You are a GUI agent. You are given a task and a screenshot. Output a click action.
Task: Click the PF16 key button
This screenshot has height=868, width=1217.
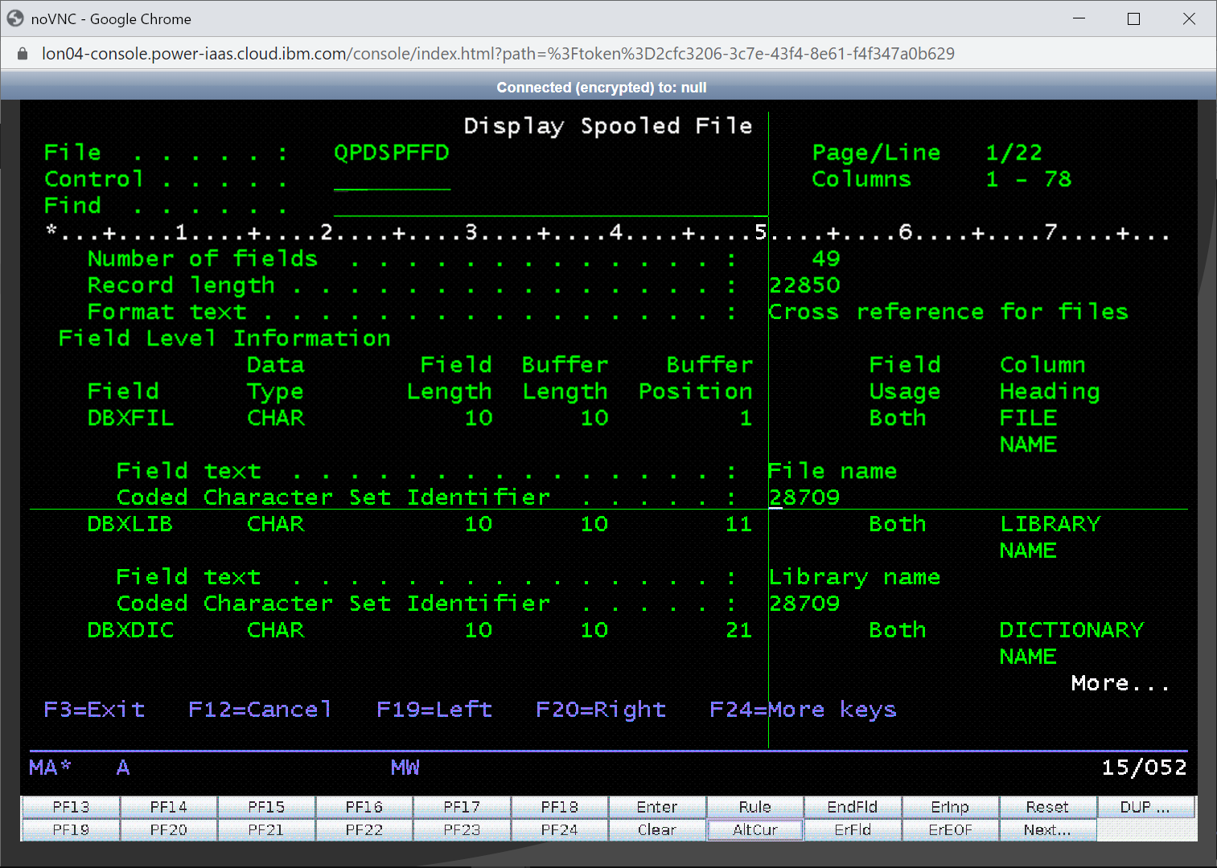364,807
